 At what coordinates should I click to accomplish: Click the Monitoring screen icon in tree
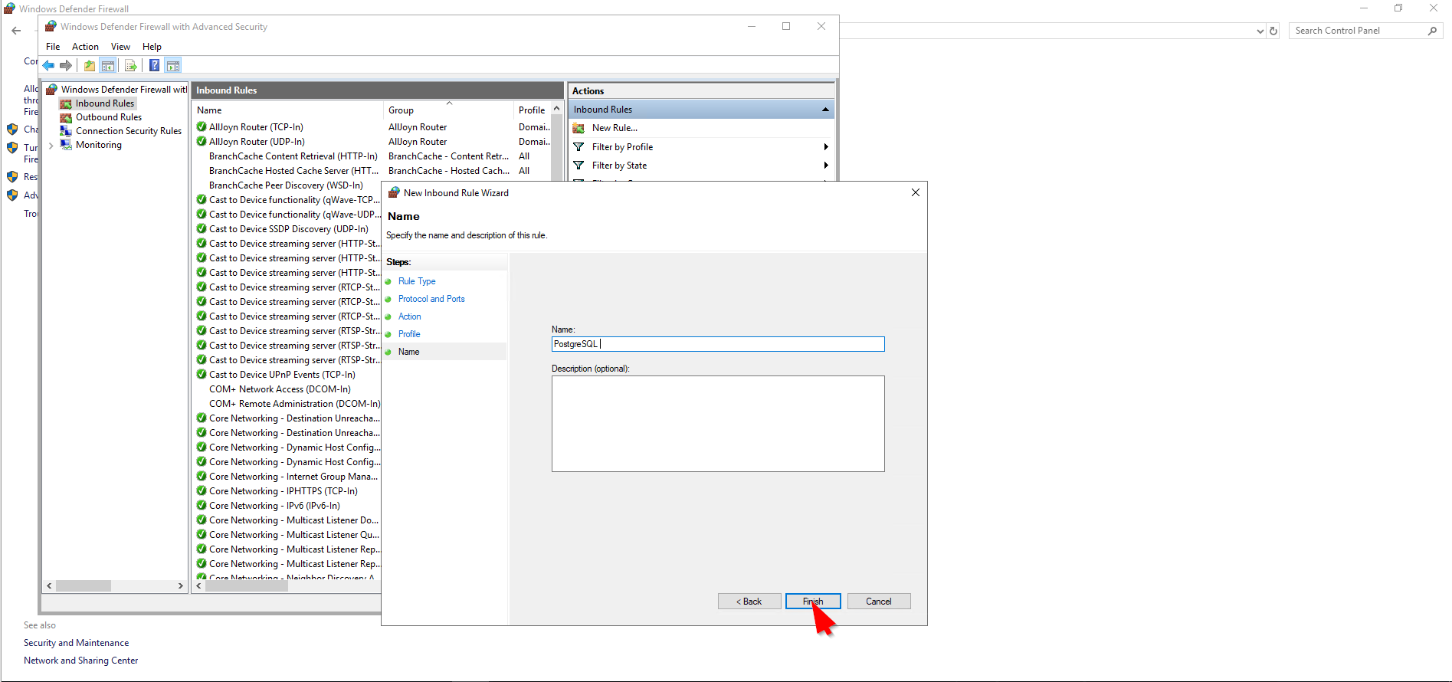point(66,145)
